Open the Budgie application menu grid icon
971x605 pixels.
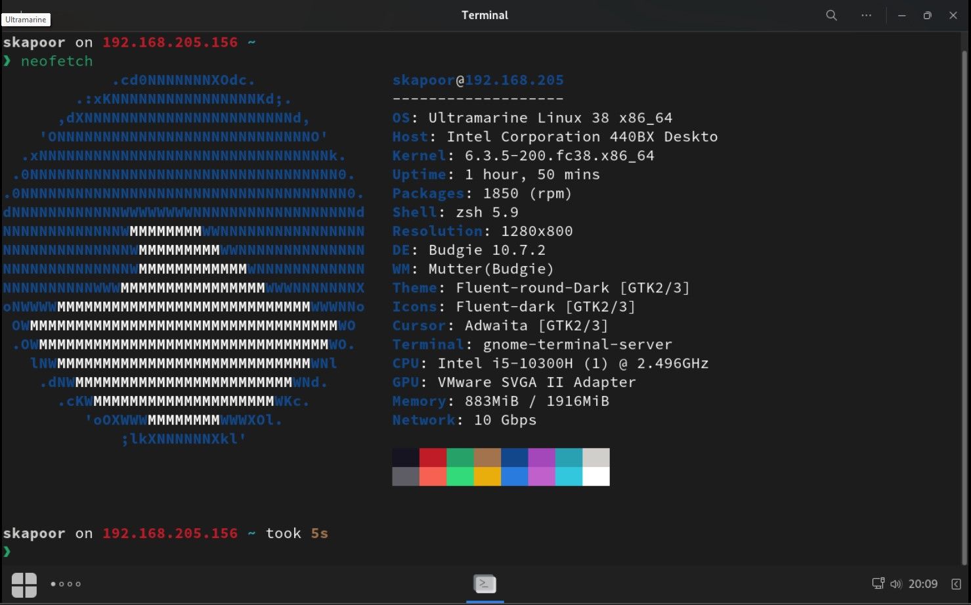(24, 584)
